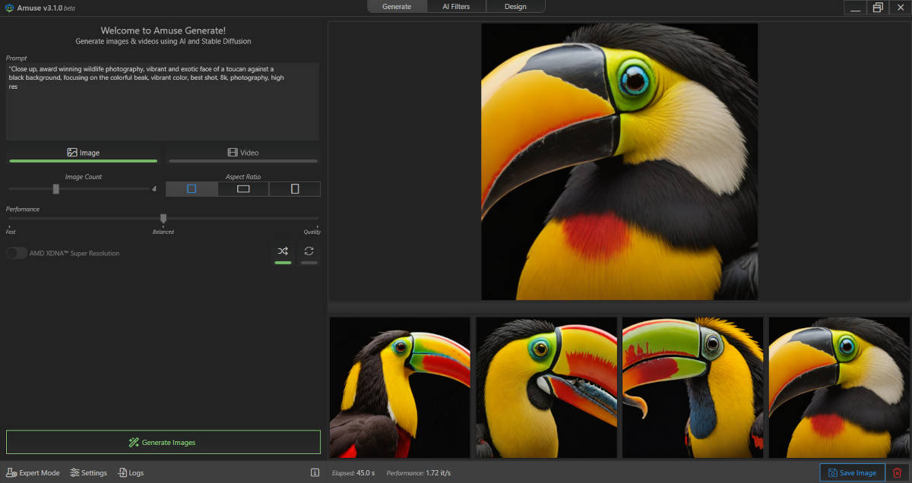Open Expert Mode
Screen dimensions: 912x483
coord(33,472)
